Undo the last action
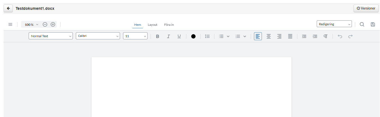The image size is (380, 117). click(x=340, y=36)
